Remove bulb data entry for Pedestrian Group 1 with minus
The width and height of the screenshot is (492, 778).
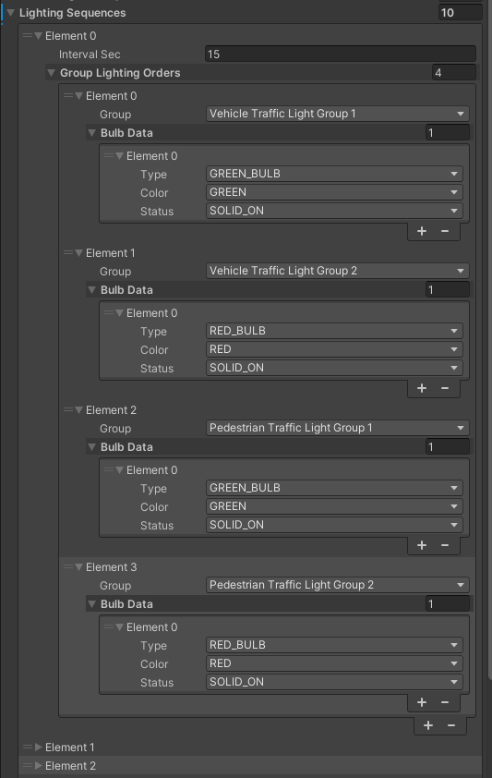[x=445, y=545]
